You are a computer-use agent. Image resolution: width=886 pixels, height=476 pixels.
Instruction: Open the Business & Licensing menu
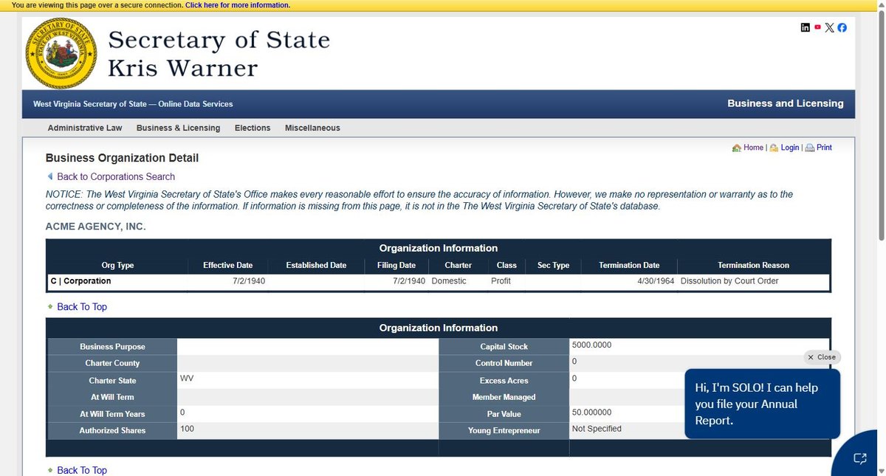178,128
